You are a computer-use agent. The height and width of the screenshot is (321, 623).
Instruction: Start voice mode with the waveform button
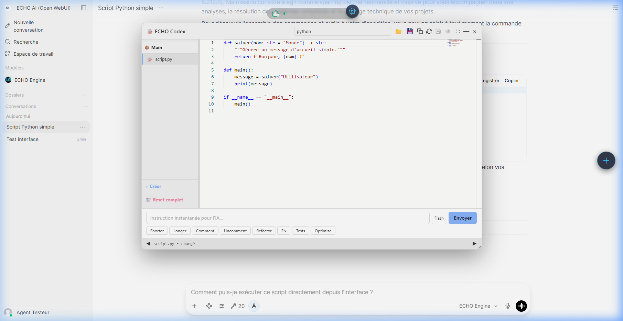pyautogui.click(x=521, y=306)
